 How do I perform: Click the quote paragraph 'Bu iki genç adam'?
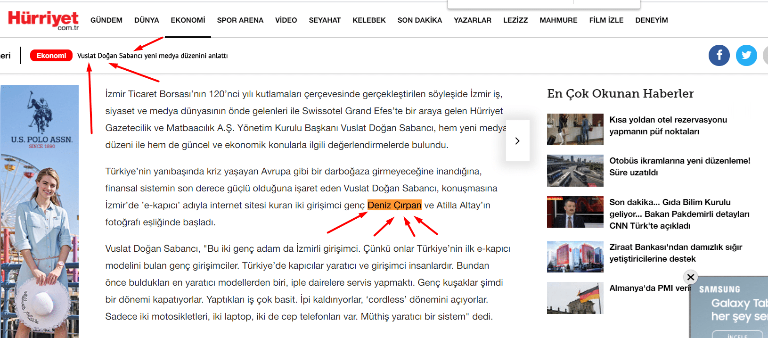[308, 282]
